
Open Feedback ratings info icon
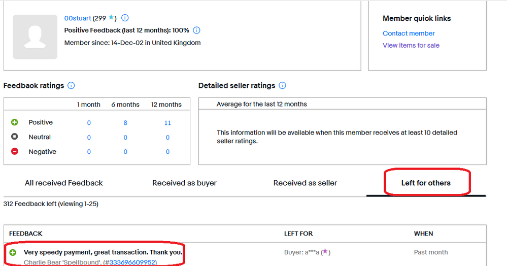click(x=72, y=86)
